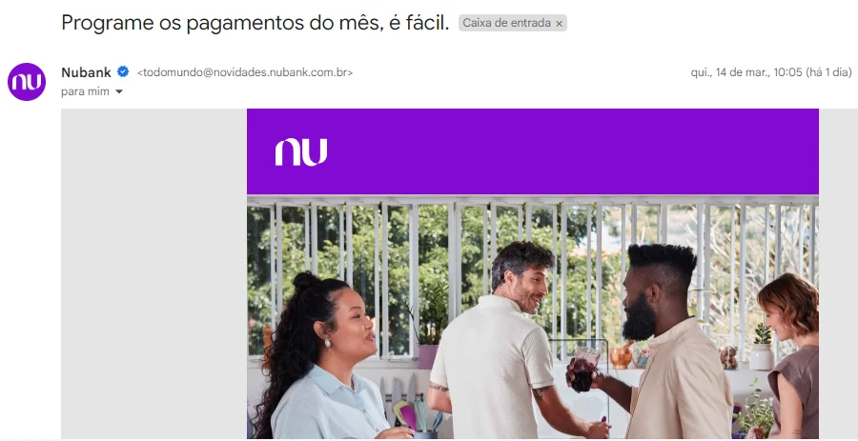Click the todomundo@novidades.nubank.com.br address
The height and width of the screenshot is (441, 858).
(245, 72)
